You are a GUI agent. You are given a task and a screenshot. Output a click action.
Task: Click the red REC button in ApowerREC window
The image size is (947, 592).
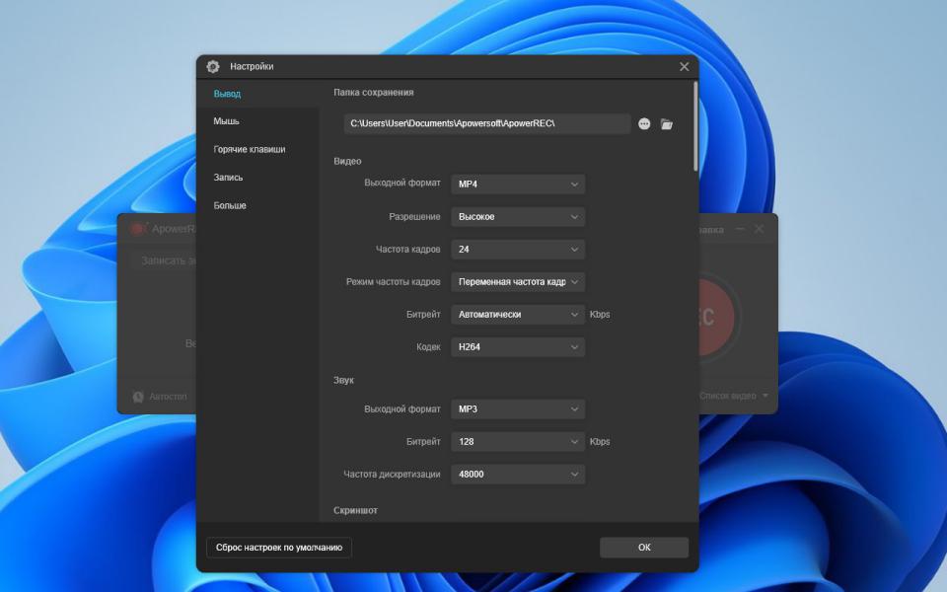(x=717, y=317)
